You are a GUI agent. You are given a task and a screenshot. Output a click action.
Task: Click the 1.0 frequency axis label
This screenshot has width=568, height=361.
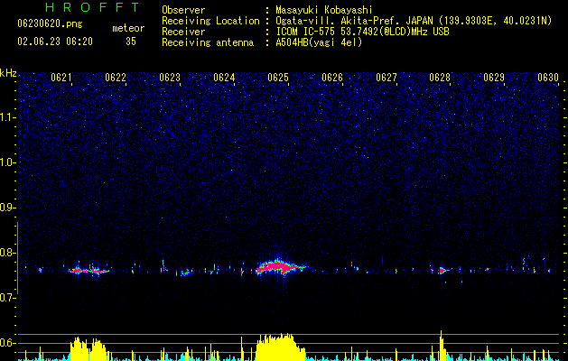tap(8, 162)
